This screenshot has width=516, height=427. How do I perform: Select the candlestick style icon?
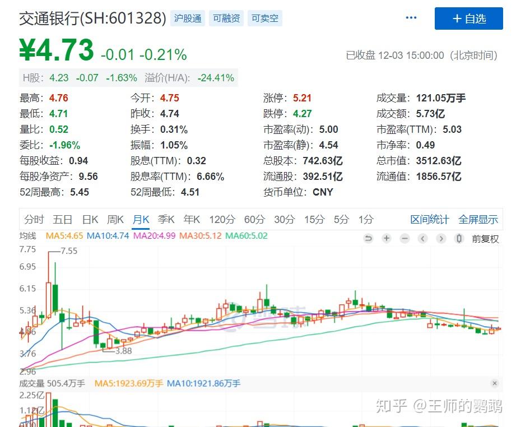point(458,239)
